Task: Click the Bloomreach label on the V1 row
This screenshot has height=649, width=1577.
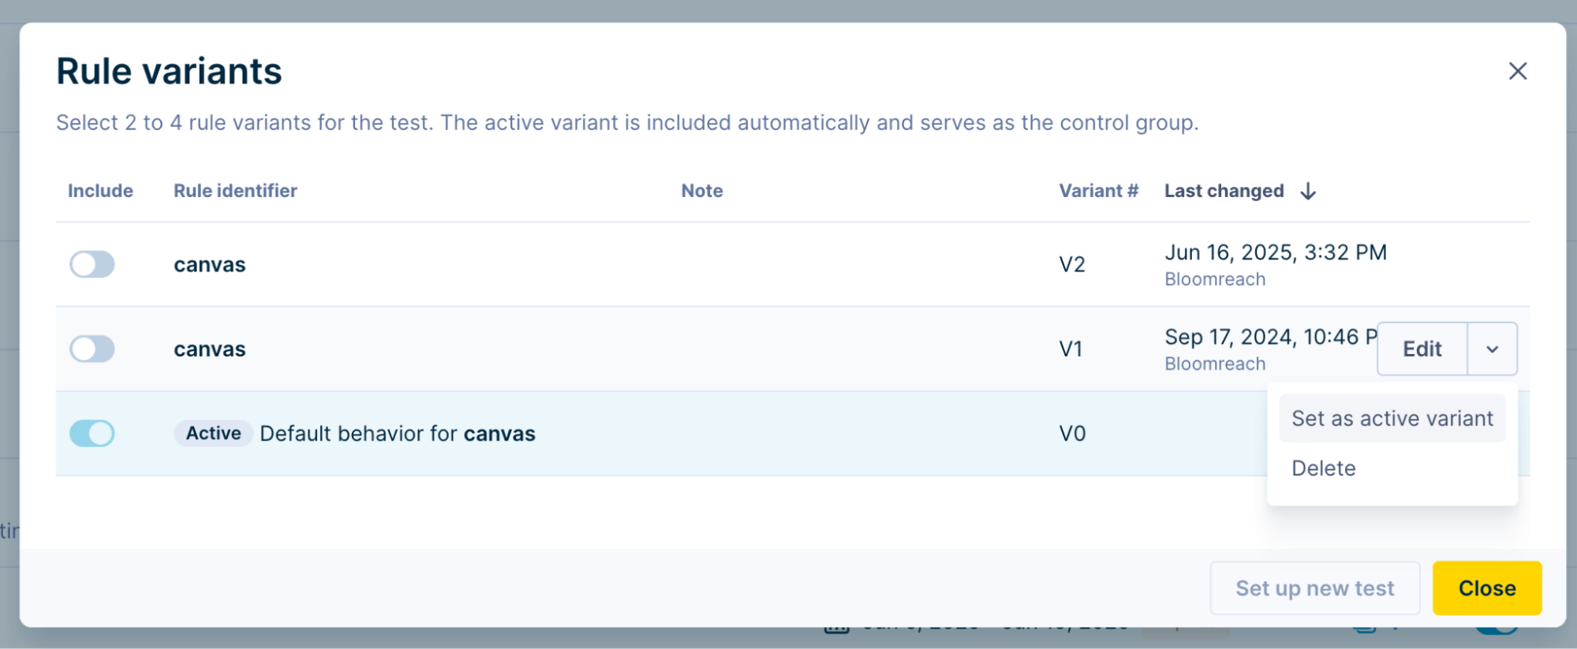Action: tap(1215, 364)
